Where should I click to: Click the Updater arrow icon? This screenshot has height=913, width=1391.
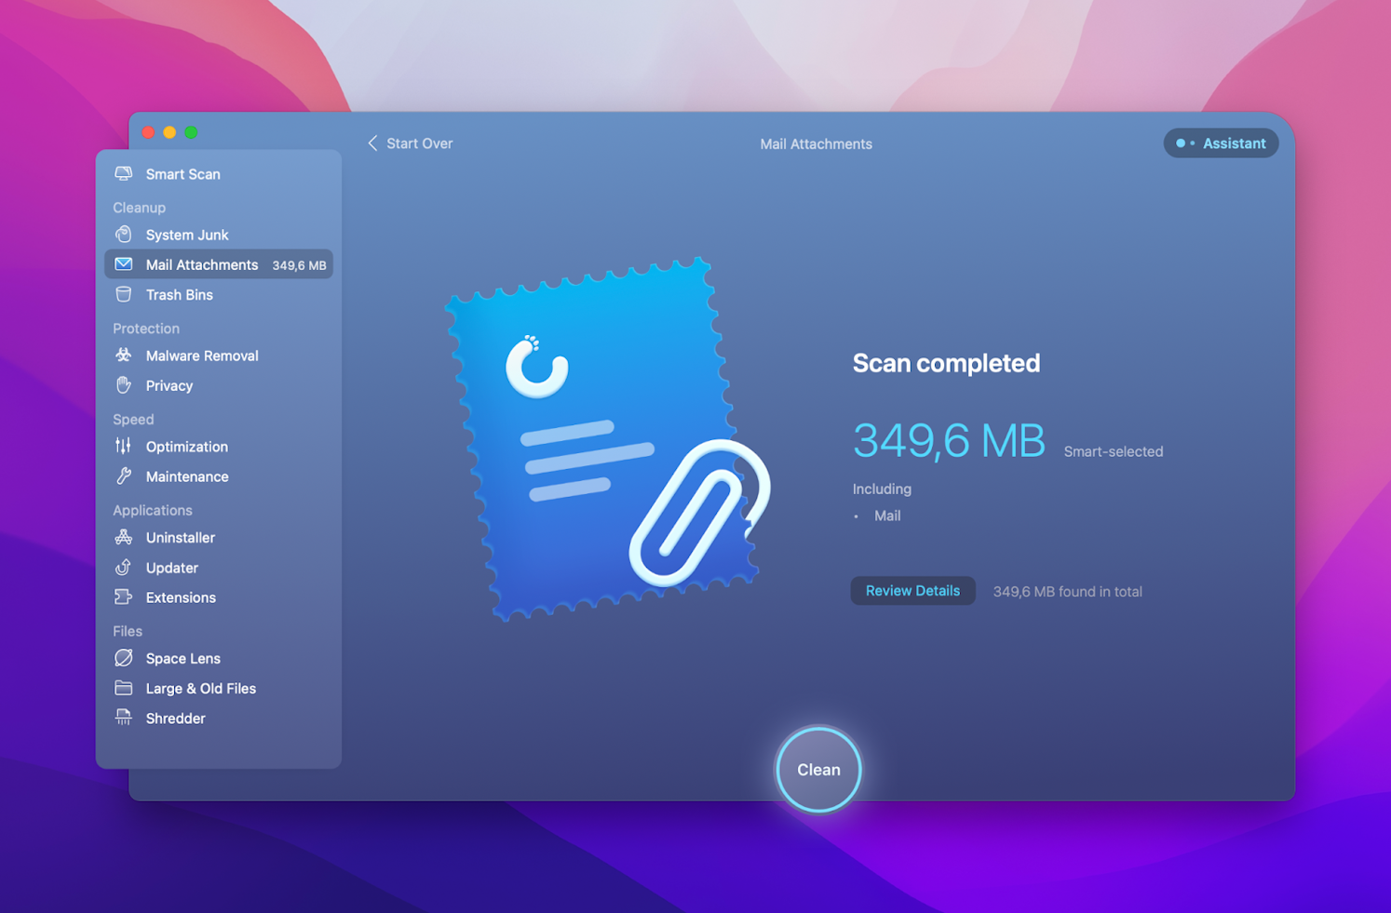tap(123, 568)
